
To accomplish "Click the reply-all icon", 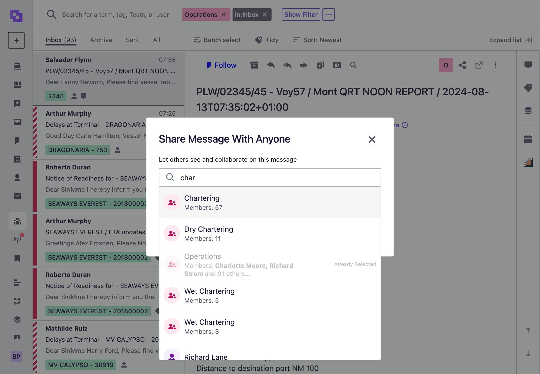I will click(287, 65).
